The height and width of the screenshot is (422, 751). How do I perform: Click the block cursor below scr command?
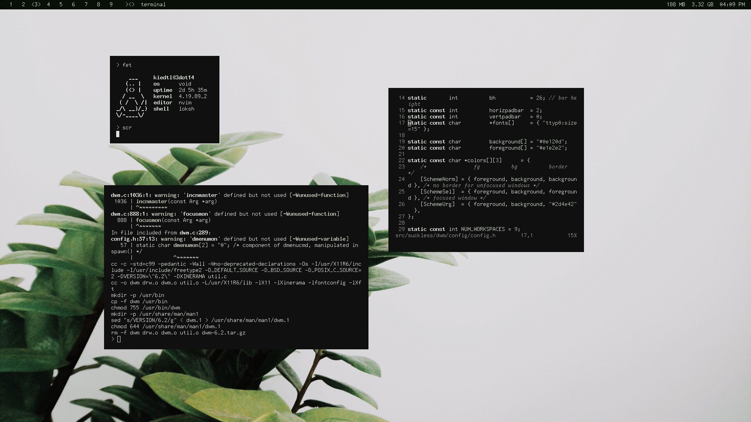(x=118, y=134)
